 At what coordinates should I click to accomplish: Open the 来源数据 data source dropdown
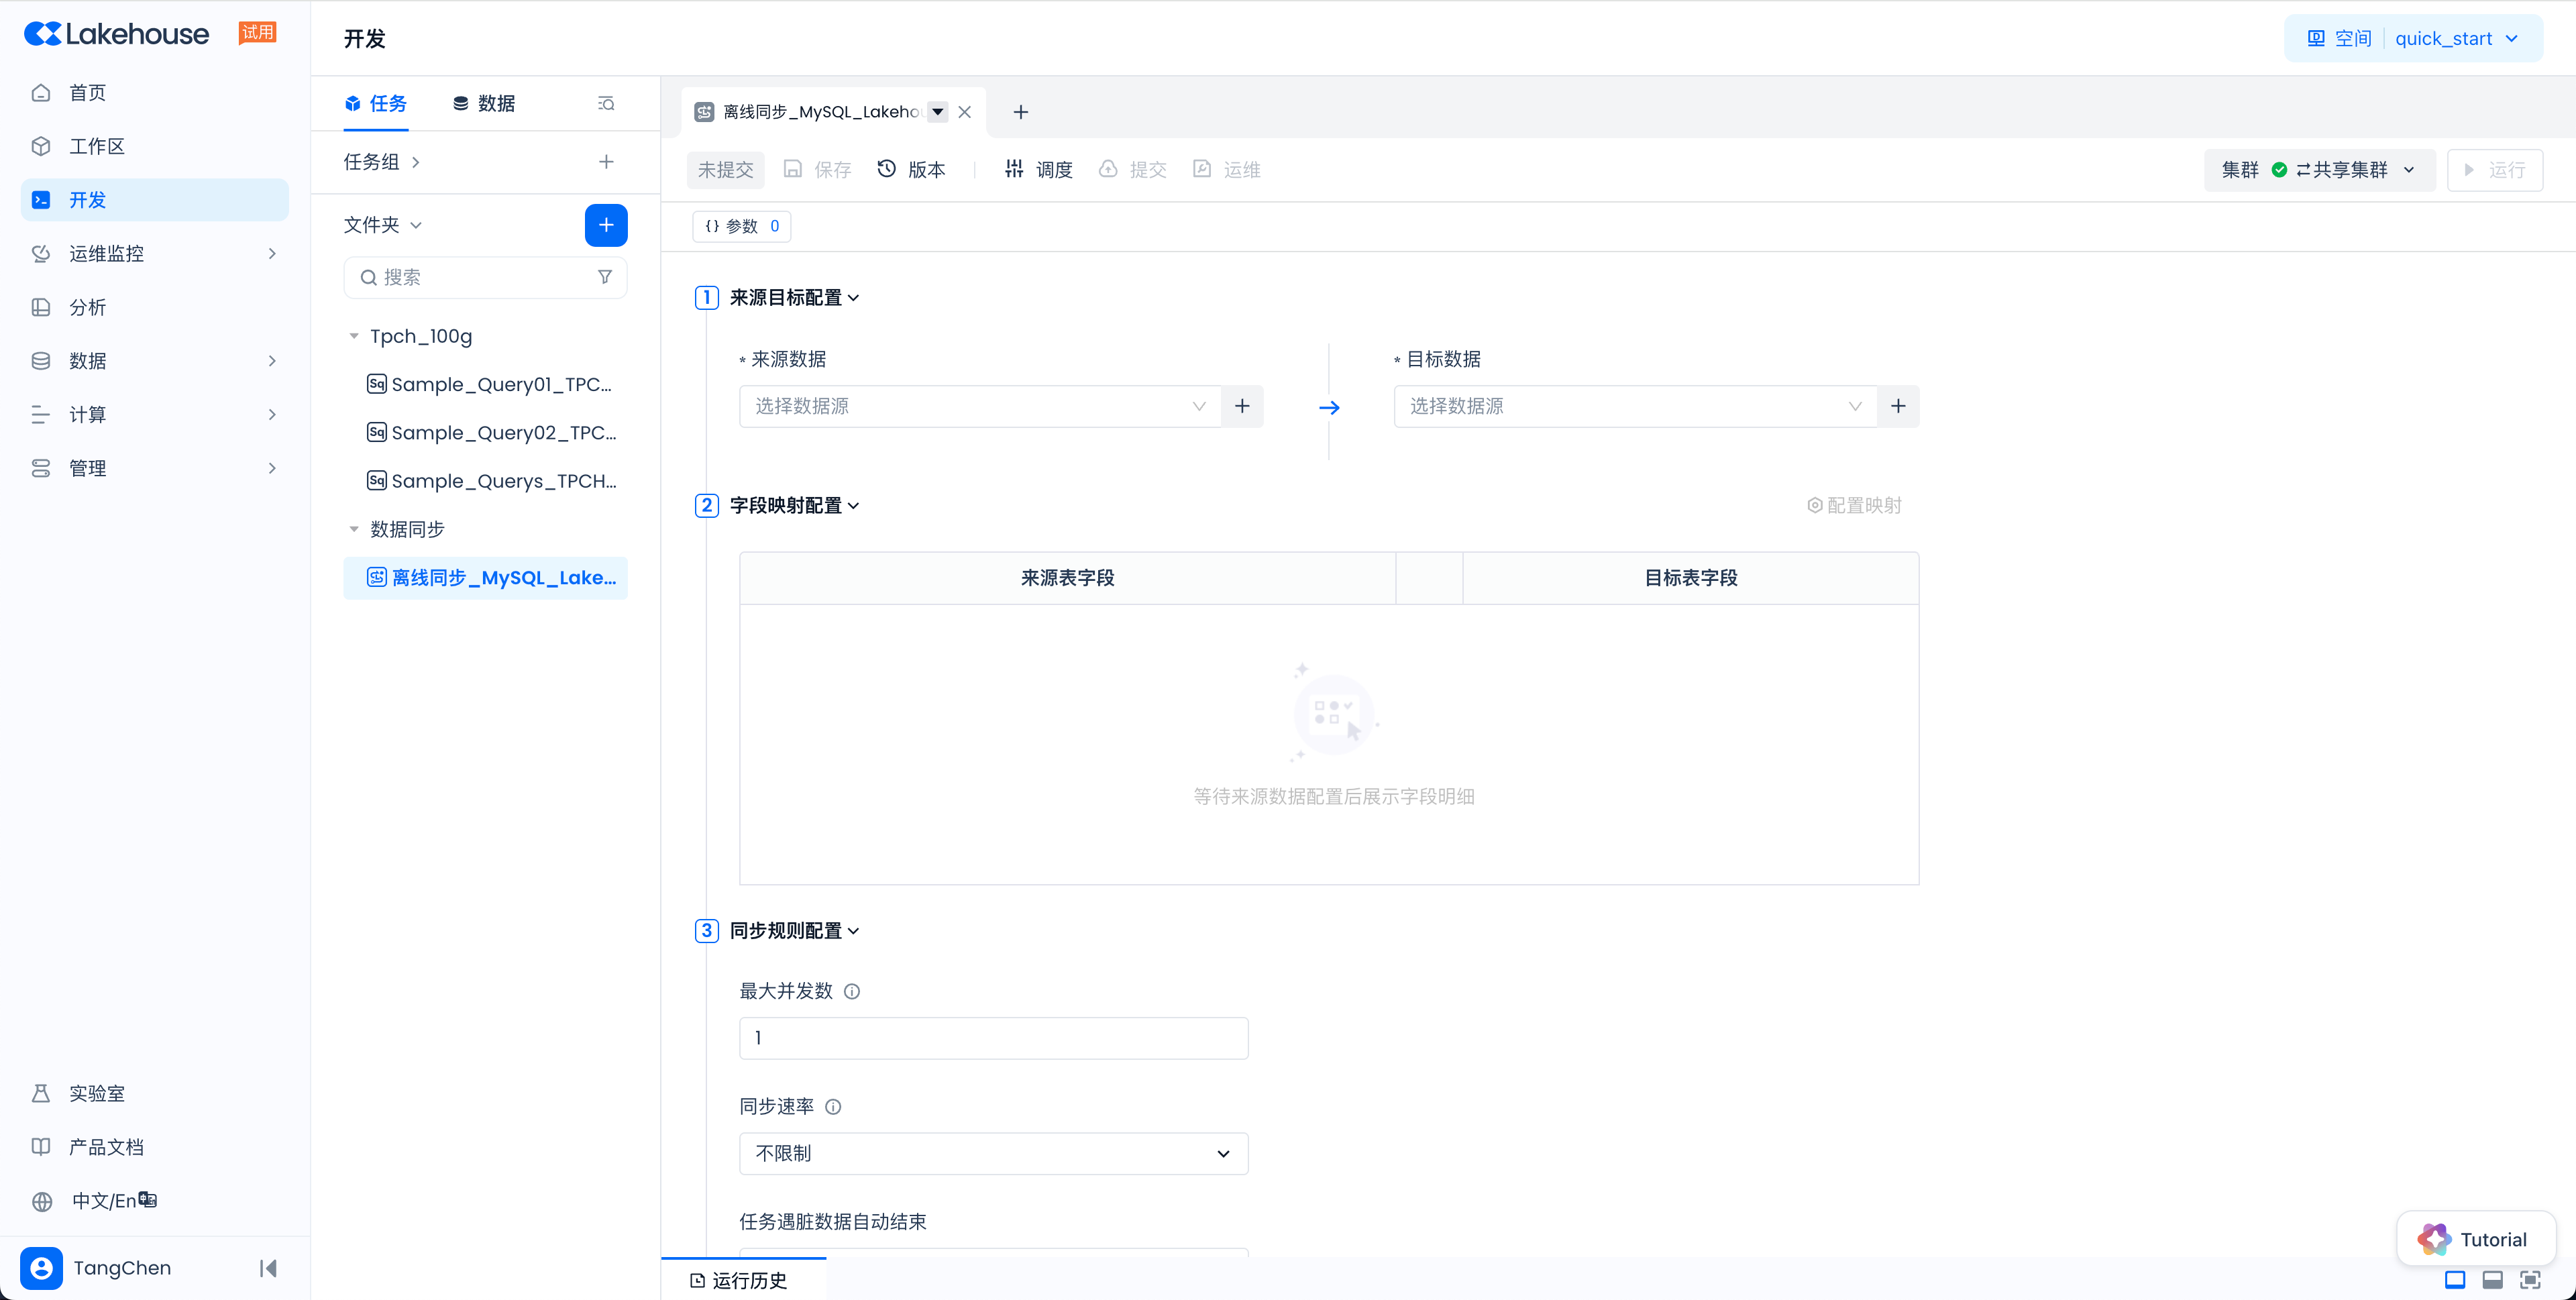[x=979, y=406]
